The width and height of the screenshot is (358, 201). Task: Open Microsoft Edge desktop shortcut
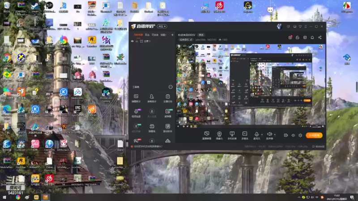[7, 113]
